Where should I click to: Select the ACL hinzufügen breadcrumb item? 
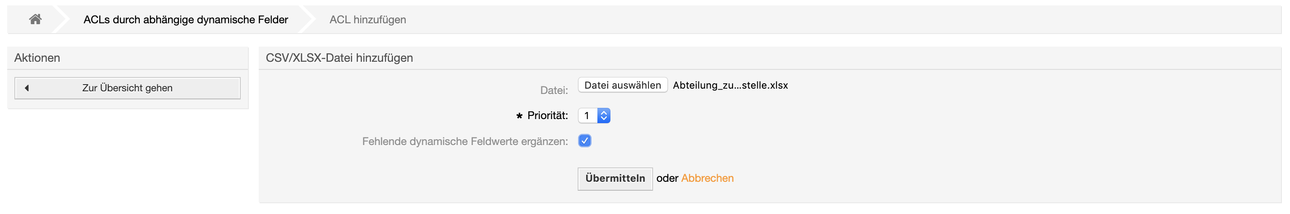(367, 20)
